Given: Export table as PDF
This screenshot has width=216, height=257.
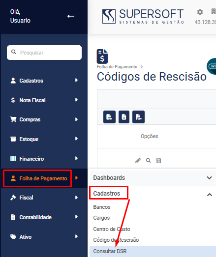Looking at the screenshot, I should pyautogui.click(x=109, y=117).
